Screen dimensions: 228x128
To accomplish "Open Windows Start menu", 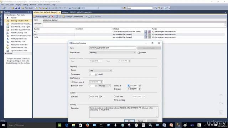I will coord(3,125).
